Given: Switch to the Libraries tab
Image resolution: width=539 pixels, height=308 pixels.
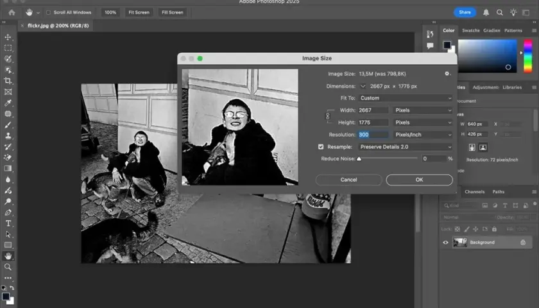Looking at the screenshot, I should coord(512,87).
